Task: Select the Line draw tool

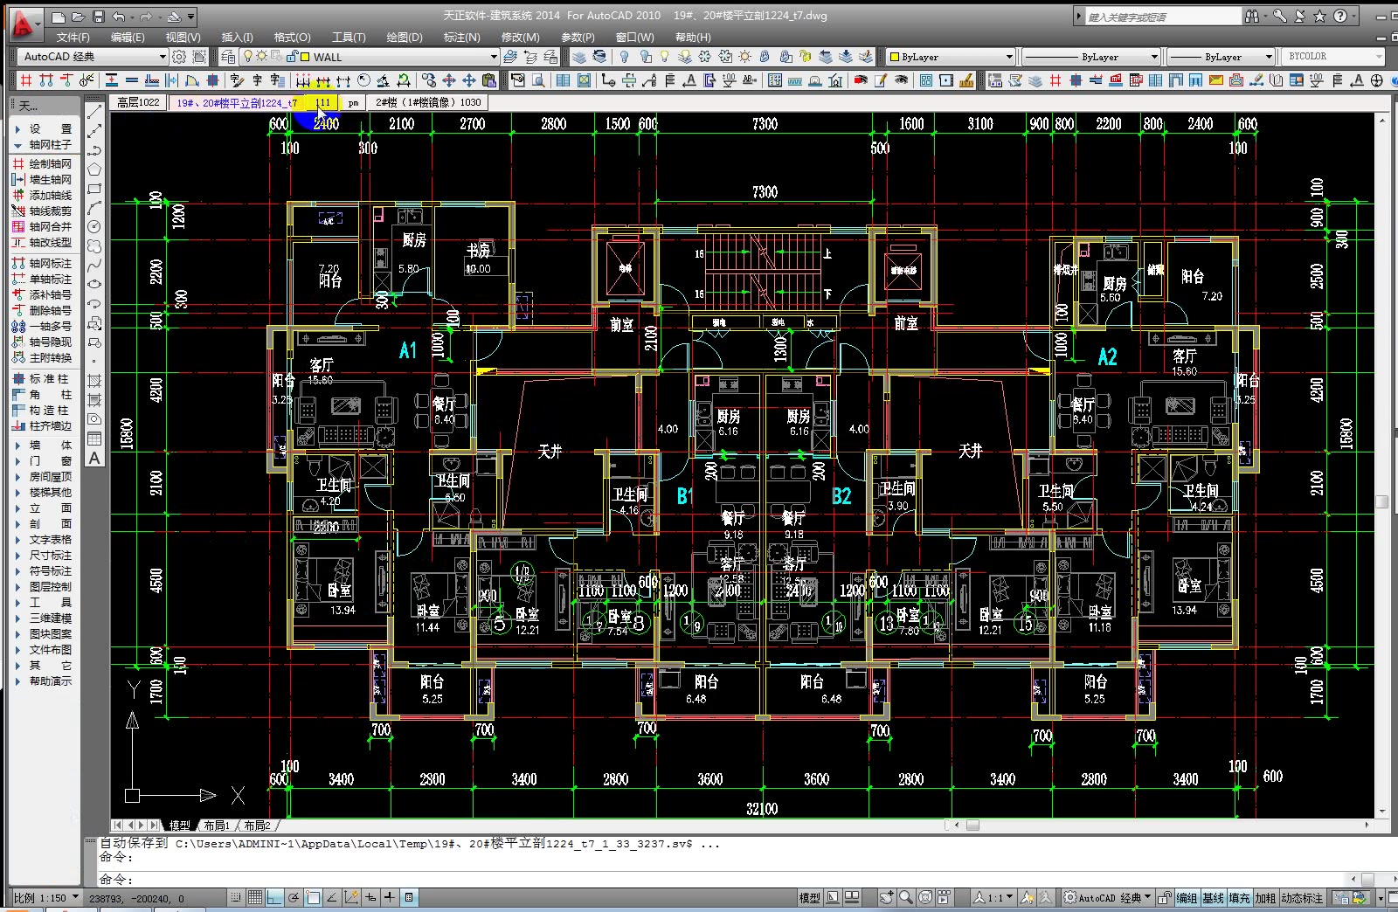Action: 94,112
